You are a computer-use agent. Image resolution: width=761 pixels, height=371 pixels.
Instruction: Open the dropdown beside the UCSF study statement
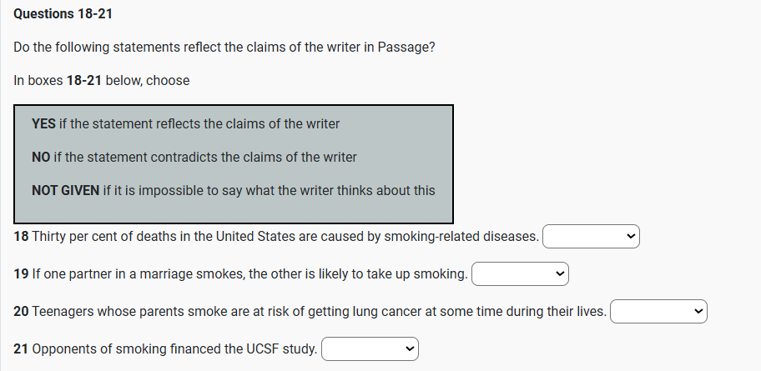pos(369,348)
